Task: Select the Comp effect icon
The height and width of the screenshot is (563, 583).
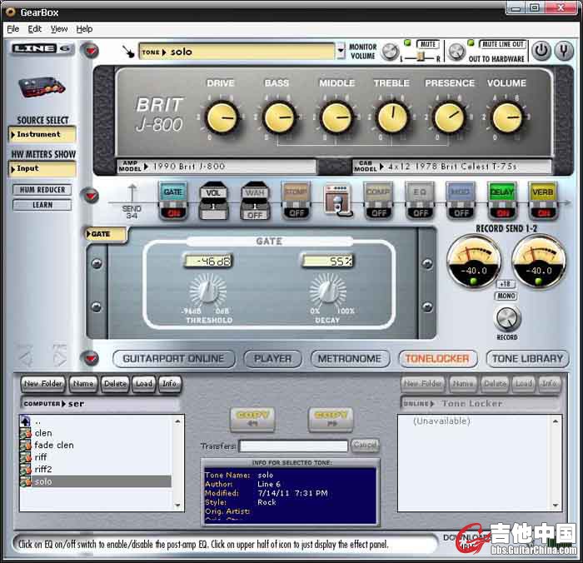Action: [378, 192]
